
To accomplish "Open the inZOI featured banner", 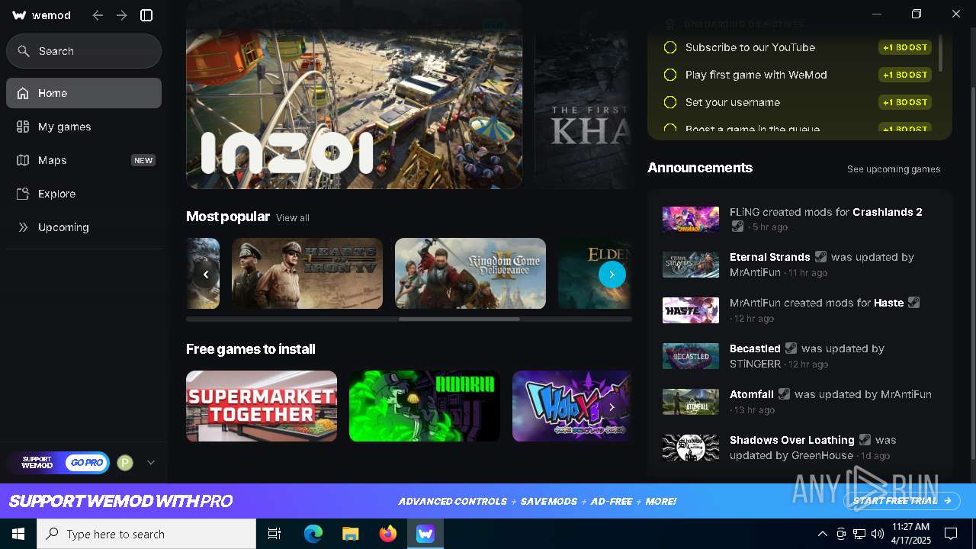I will (x=355, y=95).
